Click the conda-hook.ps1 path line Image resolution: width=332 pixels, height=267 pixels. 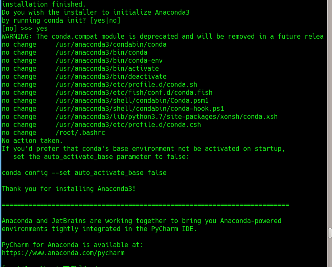pos(139,109)
